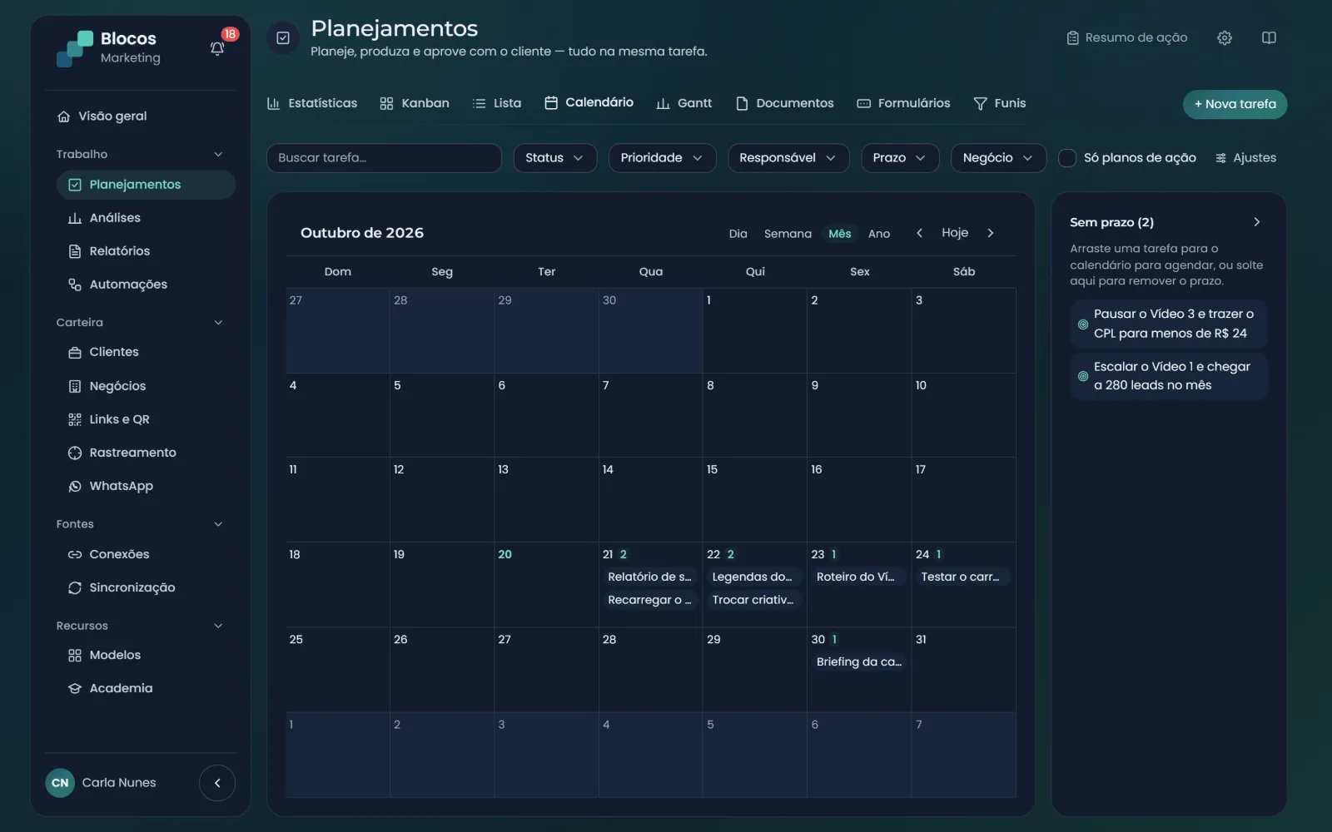Switch to the Estatísticas tab
This screenshot has height=832, width=1332.
312,103
